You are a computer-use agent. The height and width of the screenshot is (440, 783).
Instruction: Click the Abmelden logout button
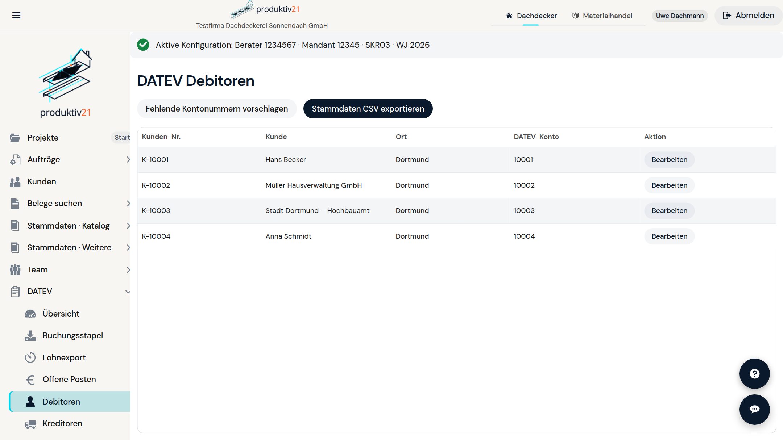(x=748, y=16)
